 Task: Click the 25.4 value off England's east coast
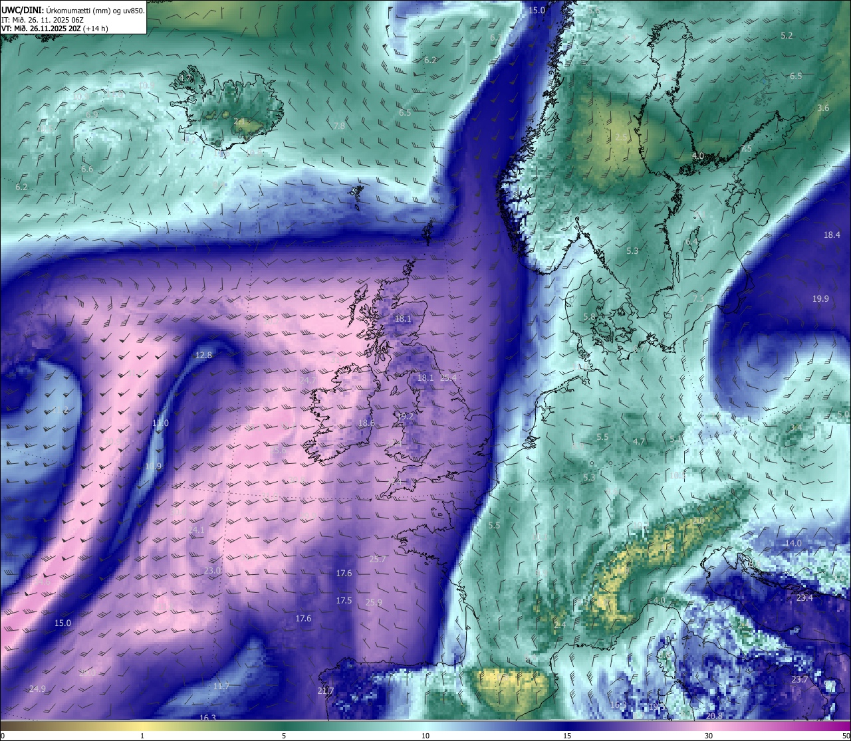(448, 378)
